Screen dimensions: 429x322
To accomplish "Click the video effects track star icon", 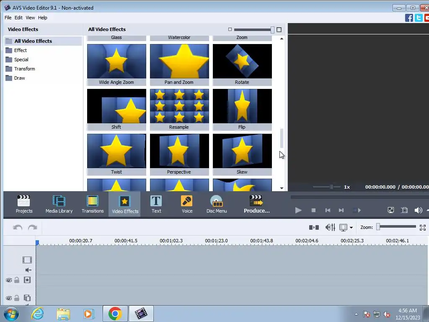I will [27, 280].
